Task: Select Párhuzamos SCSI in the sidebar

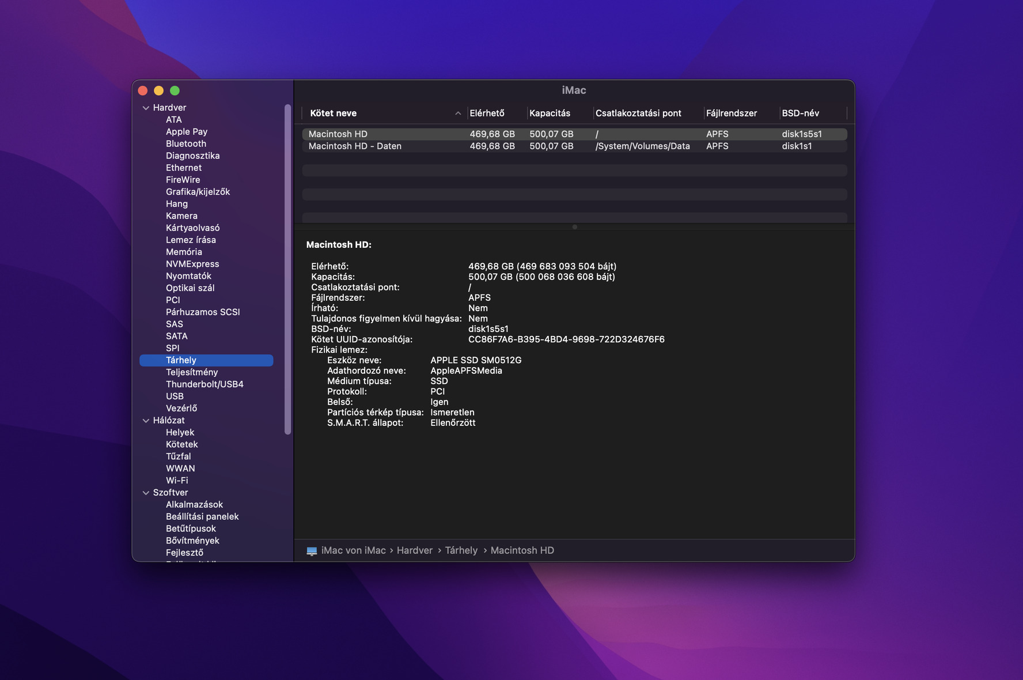Action: pyautogui.click(x=203, y=312)
